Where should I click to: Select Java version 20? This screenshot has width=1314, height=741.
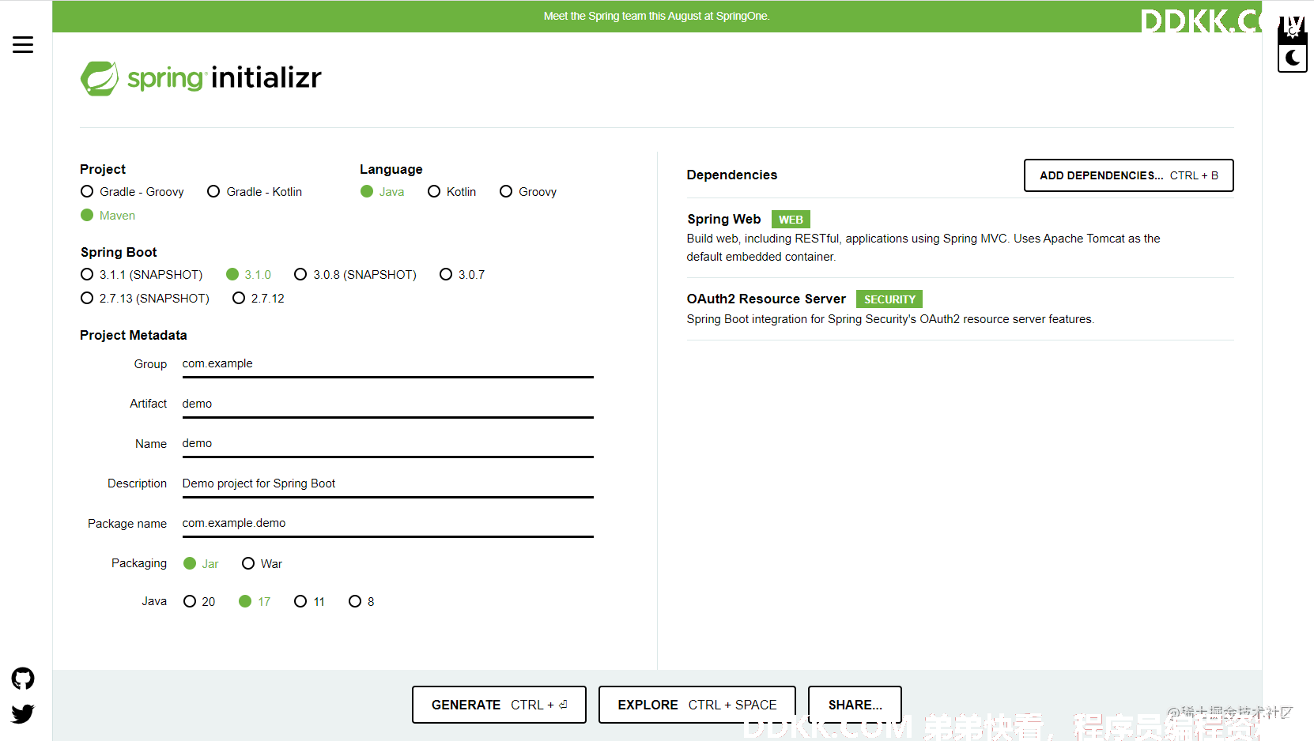tap(199, 602)
